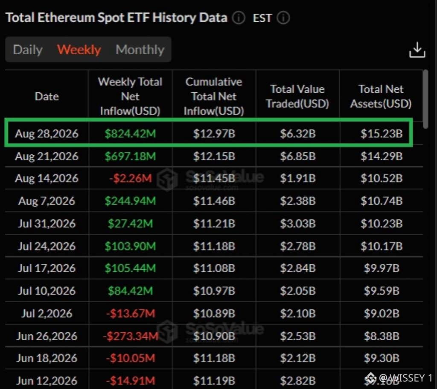Click the $10.23B net assets cell
Viewport: 437px width, 389px height.
(382, 224)
